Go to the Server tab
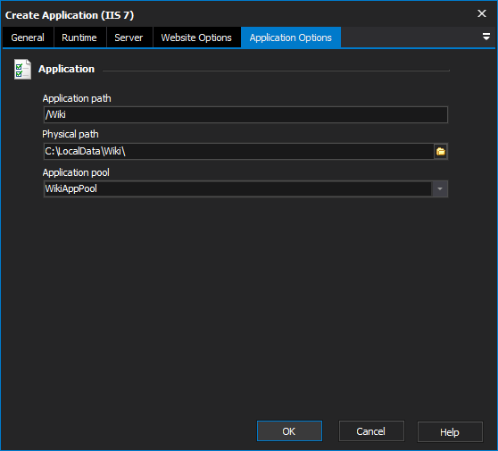The width and height of the screenshot is (498, 451). (129, 38)
